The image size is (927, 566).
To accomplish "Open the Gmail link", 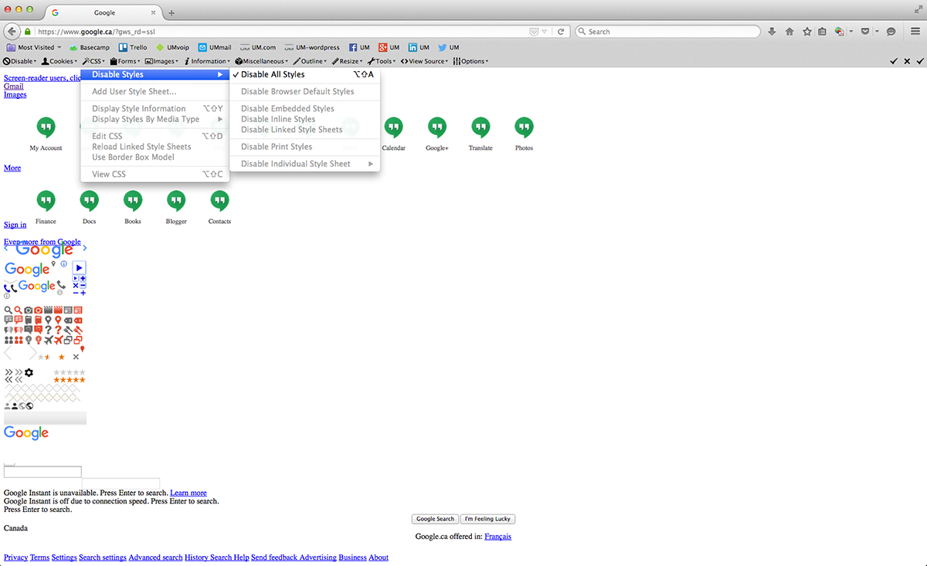I will (13, 86).
